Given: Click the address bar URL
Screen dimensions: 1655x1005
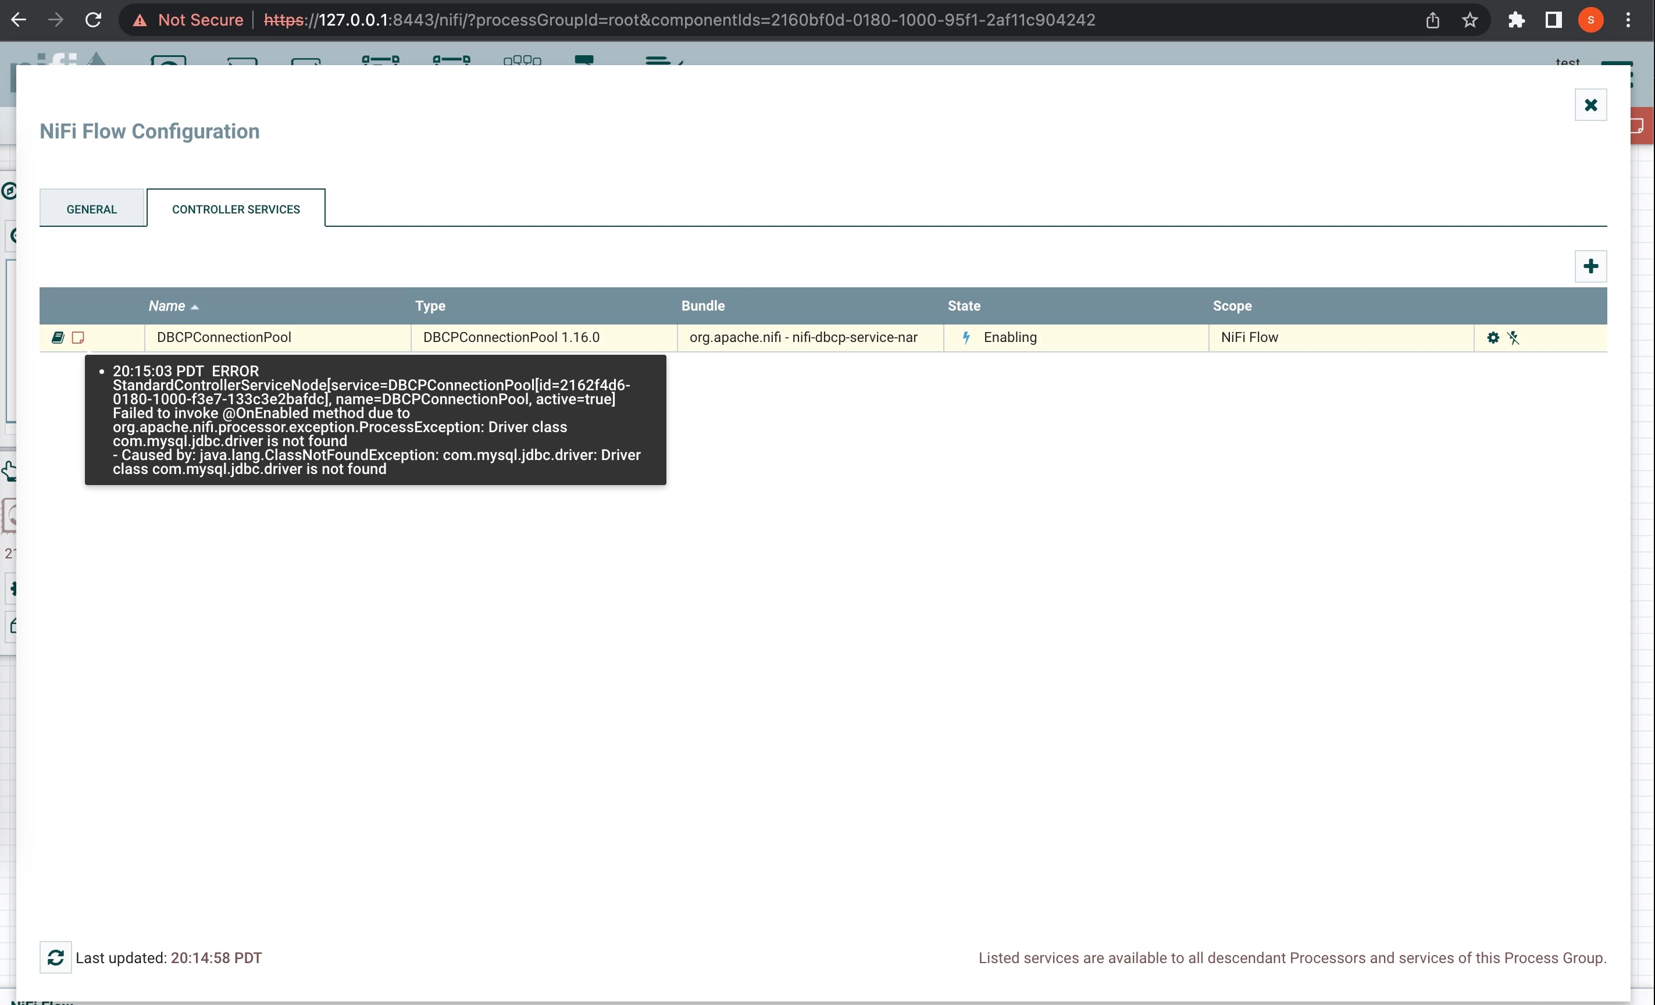Looking at the screenshot, I should [x=679, y=20].
